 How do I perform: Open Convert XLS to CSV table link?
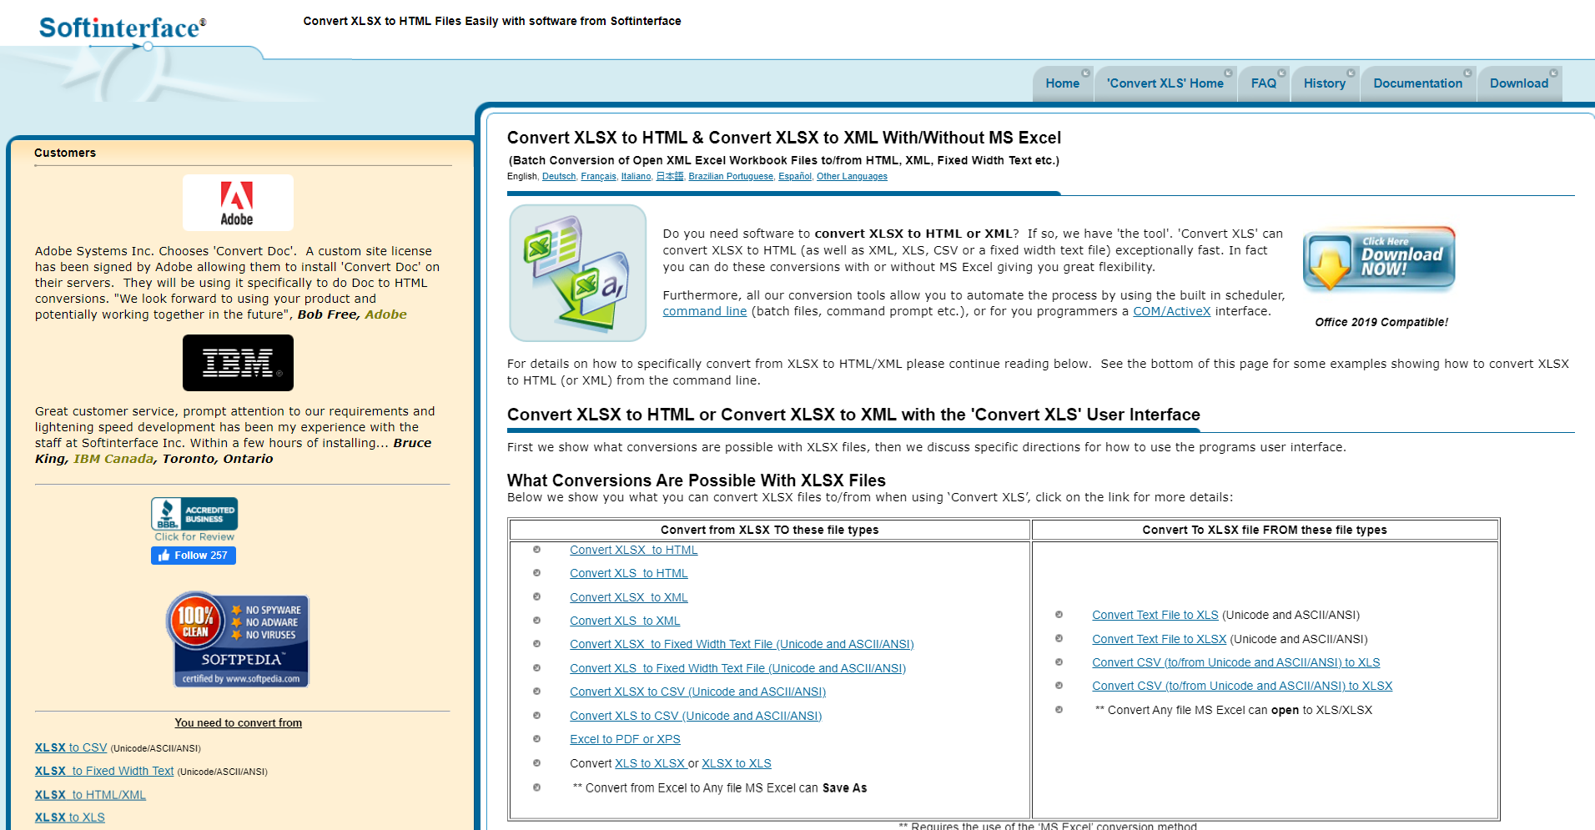point(696,716)
